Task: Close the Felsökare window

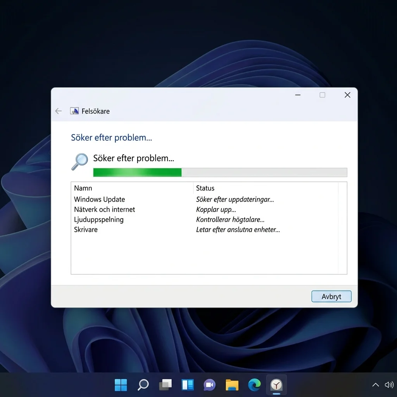Action: [347, 95]
